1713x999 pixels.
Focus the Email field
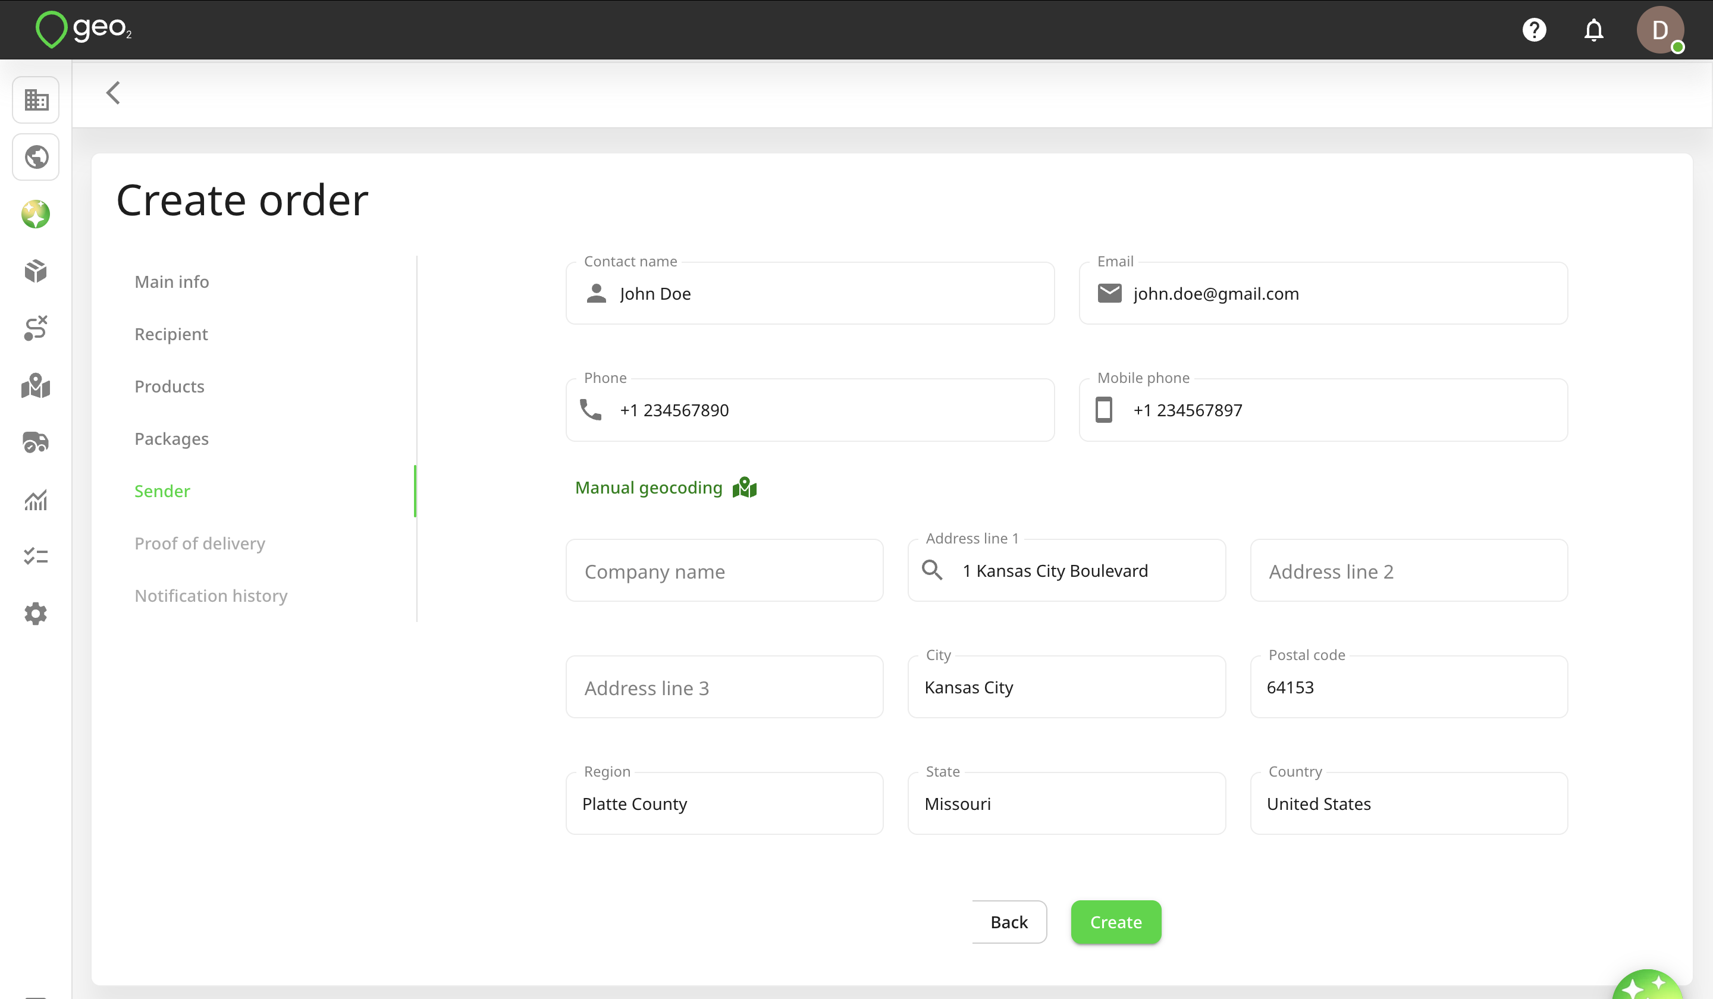point(1323,294)
